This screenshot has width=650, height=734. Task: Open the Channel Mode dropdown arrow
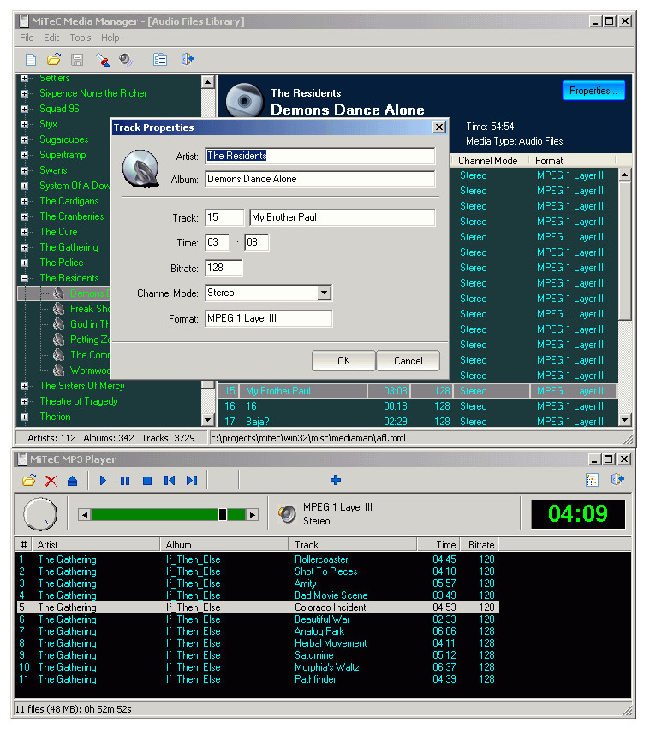[x=324, y=293]
